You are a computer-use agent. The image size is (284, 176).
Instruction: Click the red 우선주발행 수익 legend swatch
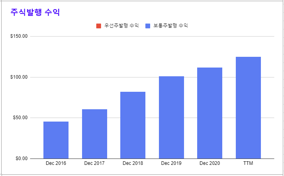(x=98, y=26)
